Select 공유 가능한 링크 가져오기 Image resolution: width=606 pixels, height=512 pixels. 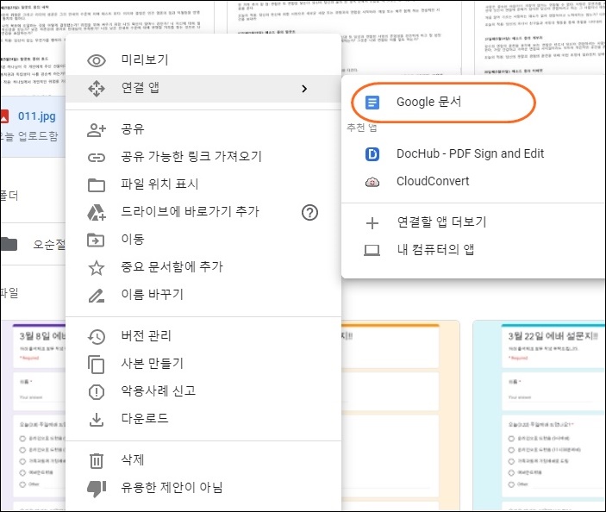click(203, 157)
